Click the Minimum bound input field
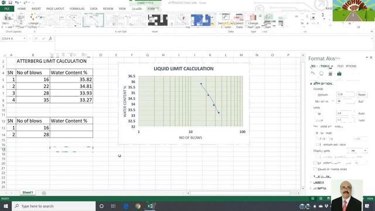The image size is (375, 211). coord(345,94)
